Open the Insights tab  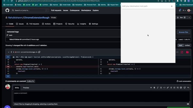82,24
